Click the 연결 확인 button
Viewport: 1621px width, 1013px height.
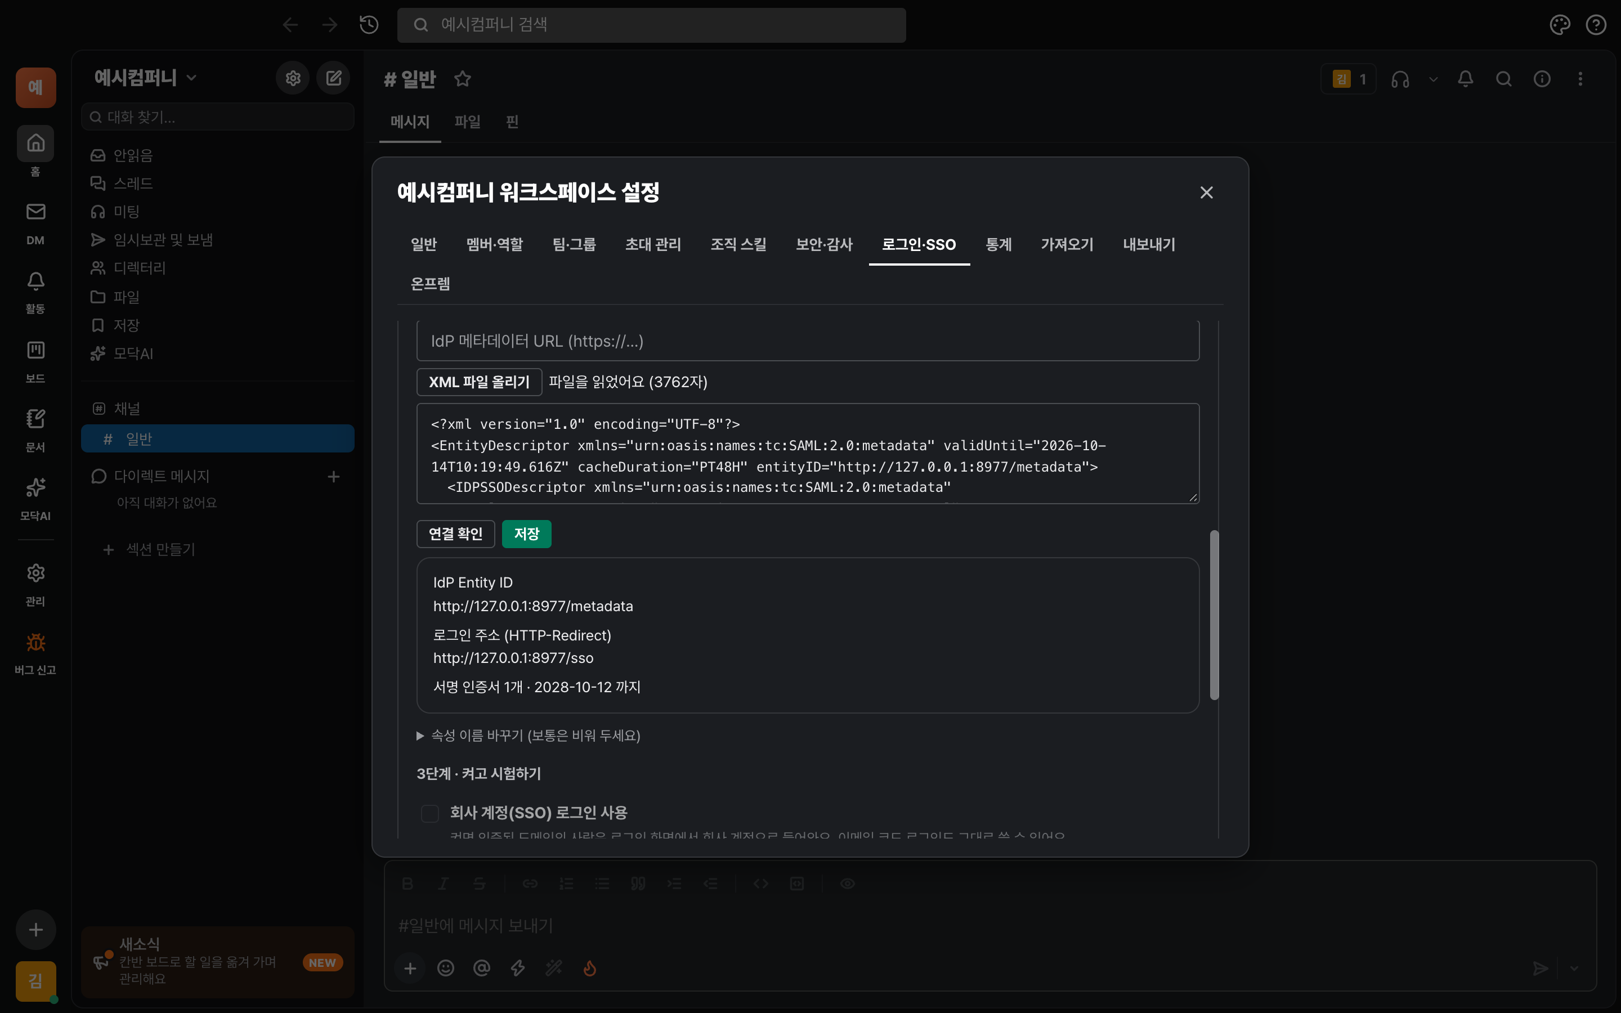tap(455, 534)
